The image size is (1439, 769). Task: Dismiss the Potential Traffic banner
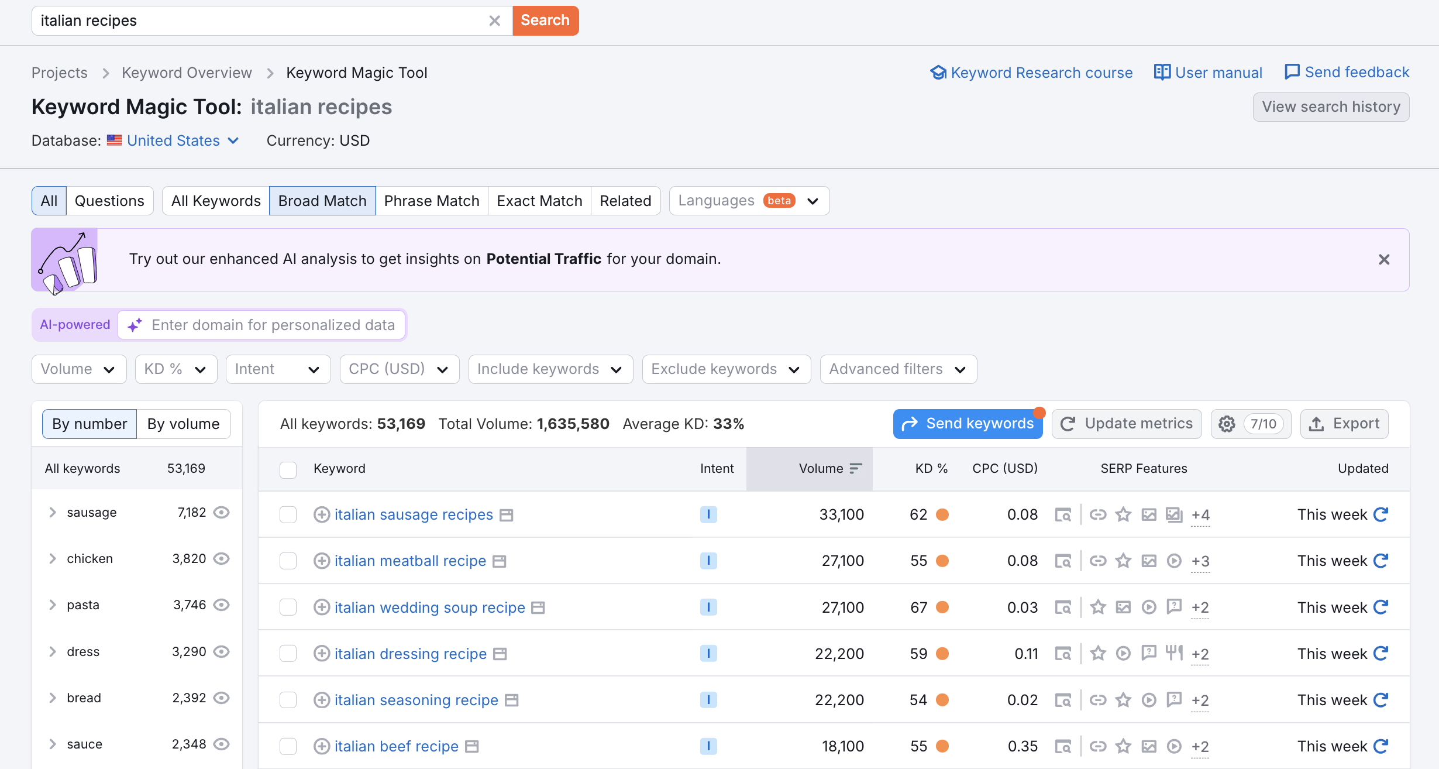pos(1384,259)
